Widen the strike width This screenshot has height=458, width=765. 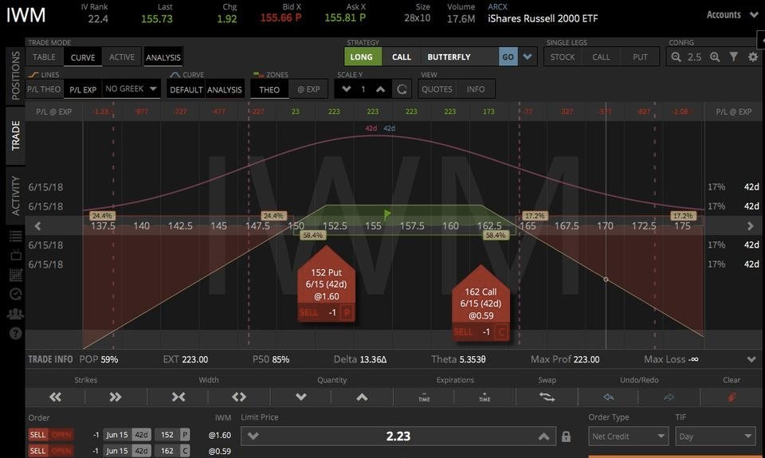point(239,397)
